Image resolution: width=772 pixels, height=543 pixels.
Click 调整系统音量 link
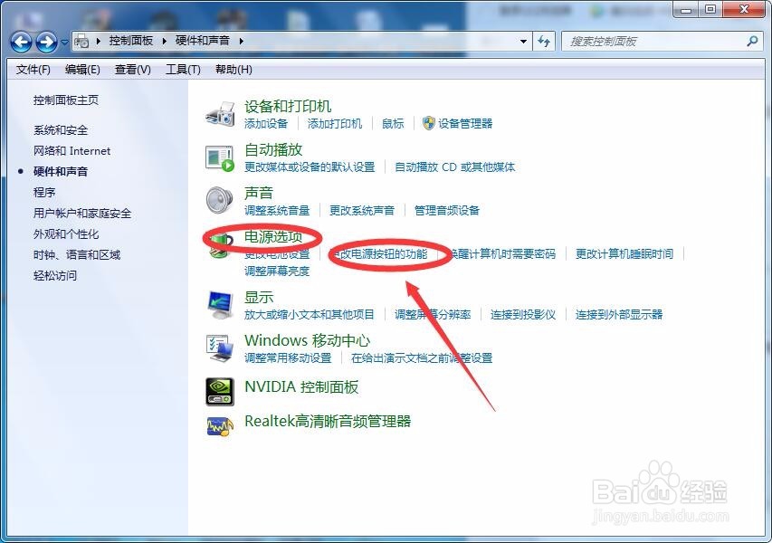coord(277,211)
